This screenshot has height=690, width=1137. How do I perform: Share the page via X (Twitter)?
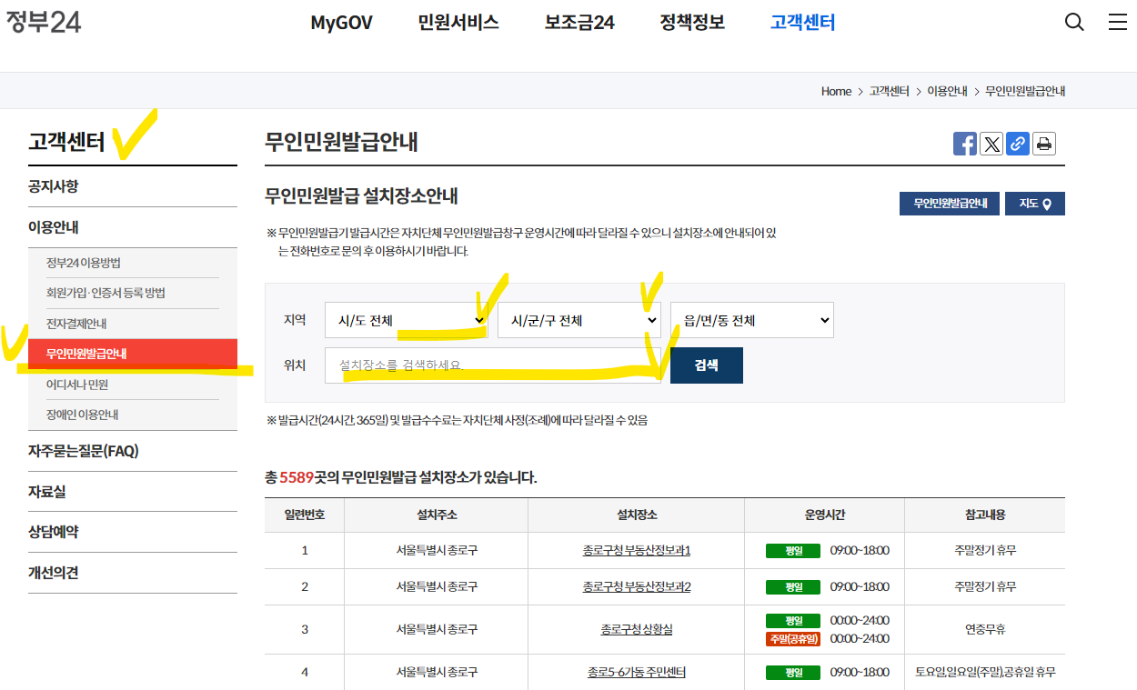pos(991,143)
